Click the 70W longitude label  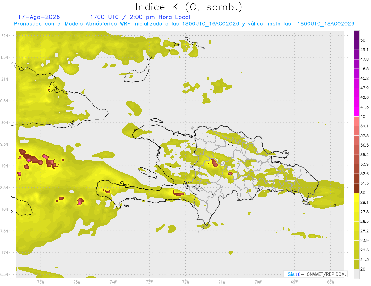pyautogui.click(x=258, y=282)
